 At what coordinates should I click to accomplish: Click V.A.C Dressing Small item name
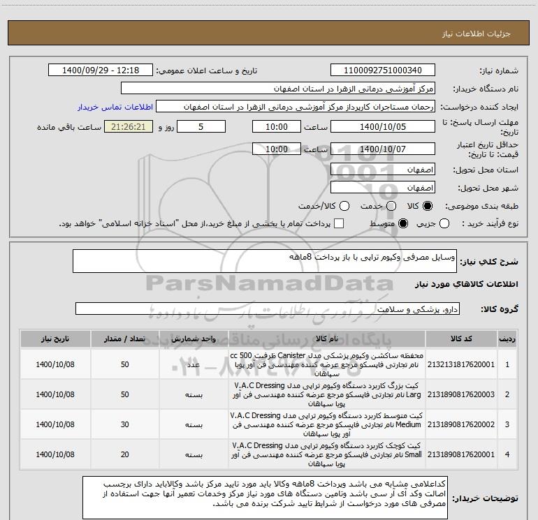tap(327, 454)
